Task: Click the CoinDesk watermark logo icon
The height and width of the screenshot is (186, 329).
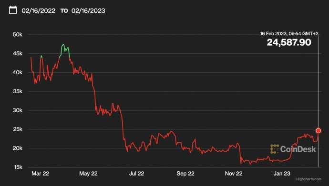Action: pyautogui.click(x=275, y=149)
